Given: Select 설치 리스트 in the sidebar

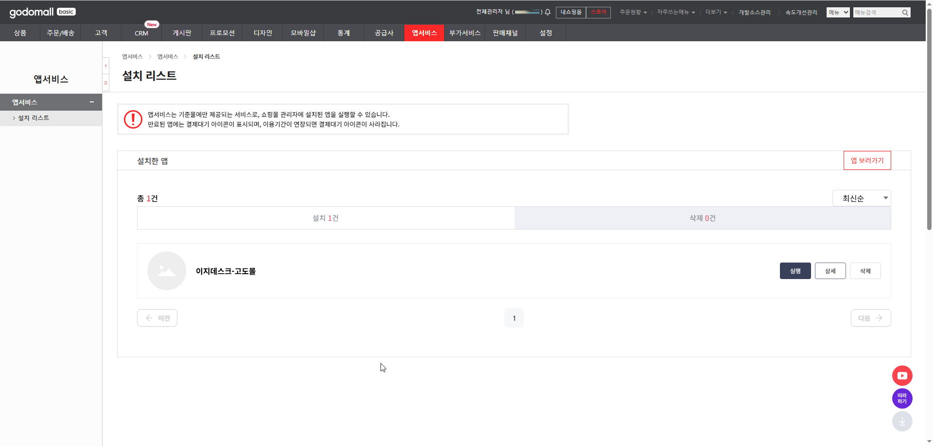Looking at the screenshot, I should point(34,118).
